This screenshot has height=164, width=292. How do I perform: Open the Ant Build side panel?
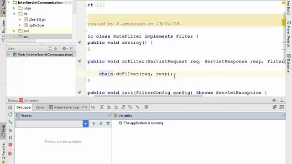coord(288,7)
